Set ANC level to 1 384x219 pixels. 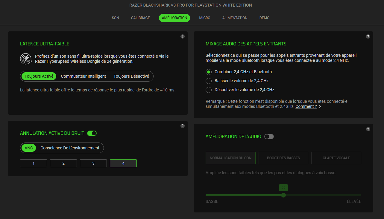pos(34,163)
